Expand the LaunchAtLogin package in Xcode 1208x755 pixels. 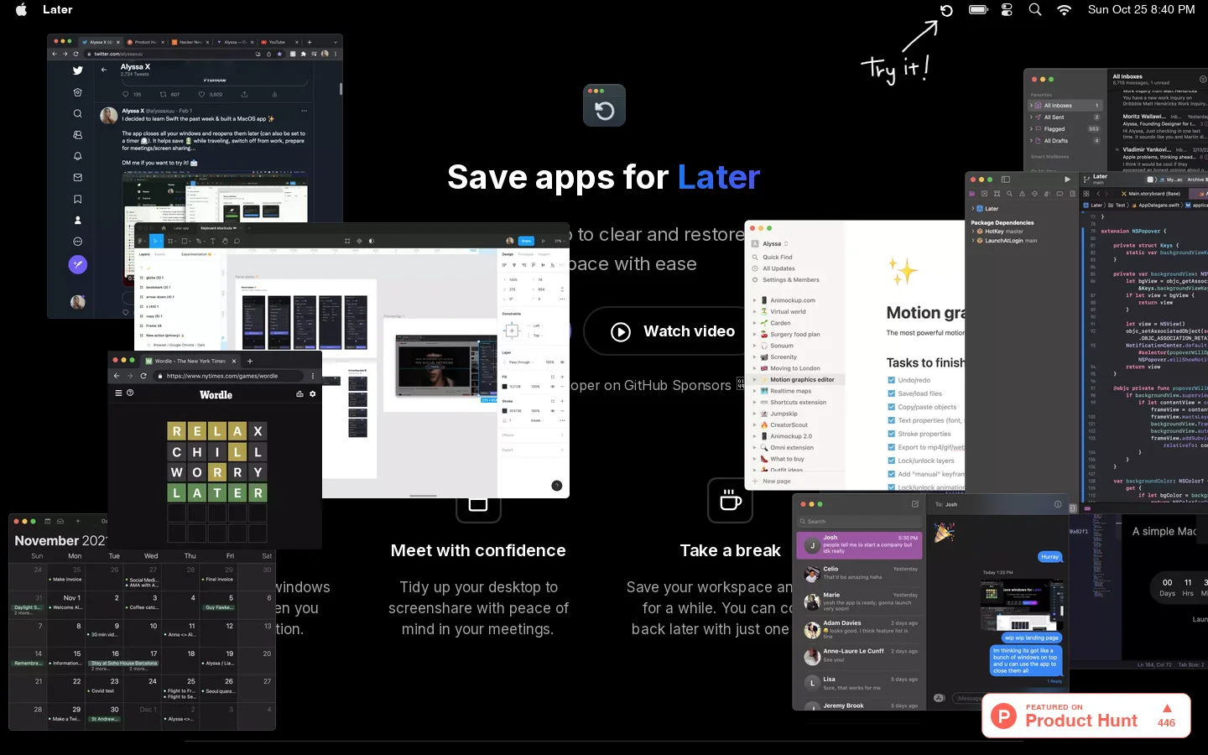coord(973,241)
